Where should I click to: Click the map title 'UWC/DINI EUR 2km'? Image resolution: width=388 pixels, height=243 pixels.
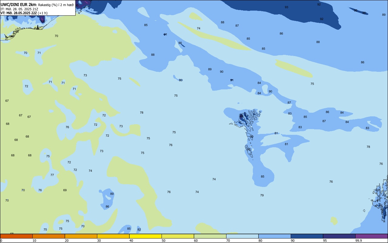click(18, 5)
